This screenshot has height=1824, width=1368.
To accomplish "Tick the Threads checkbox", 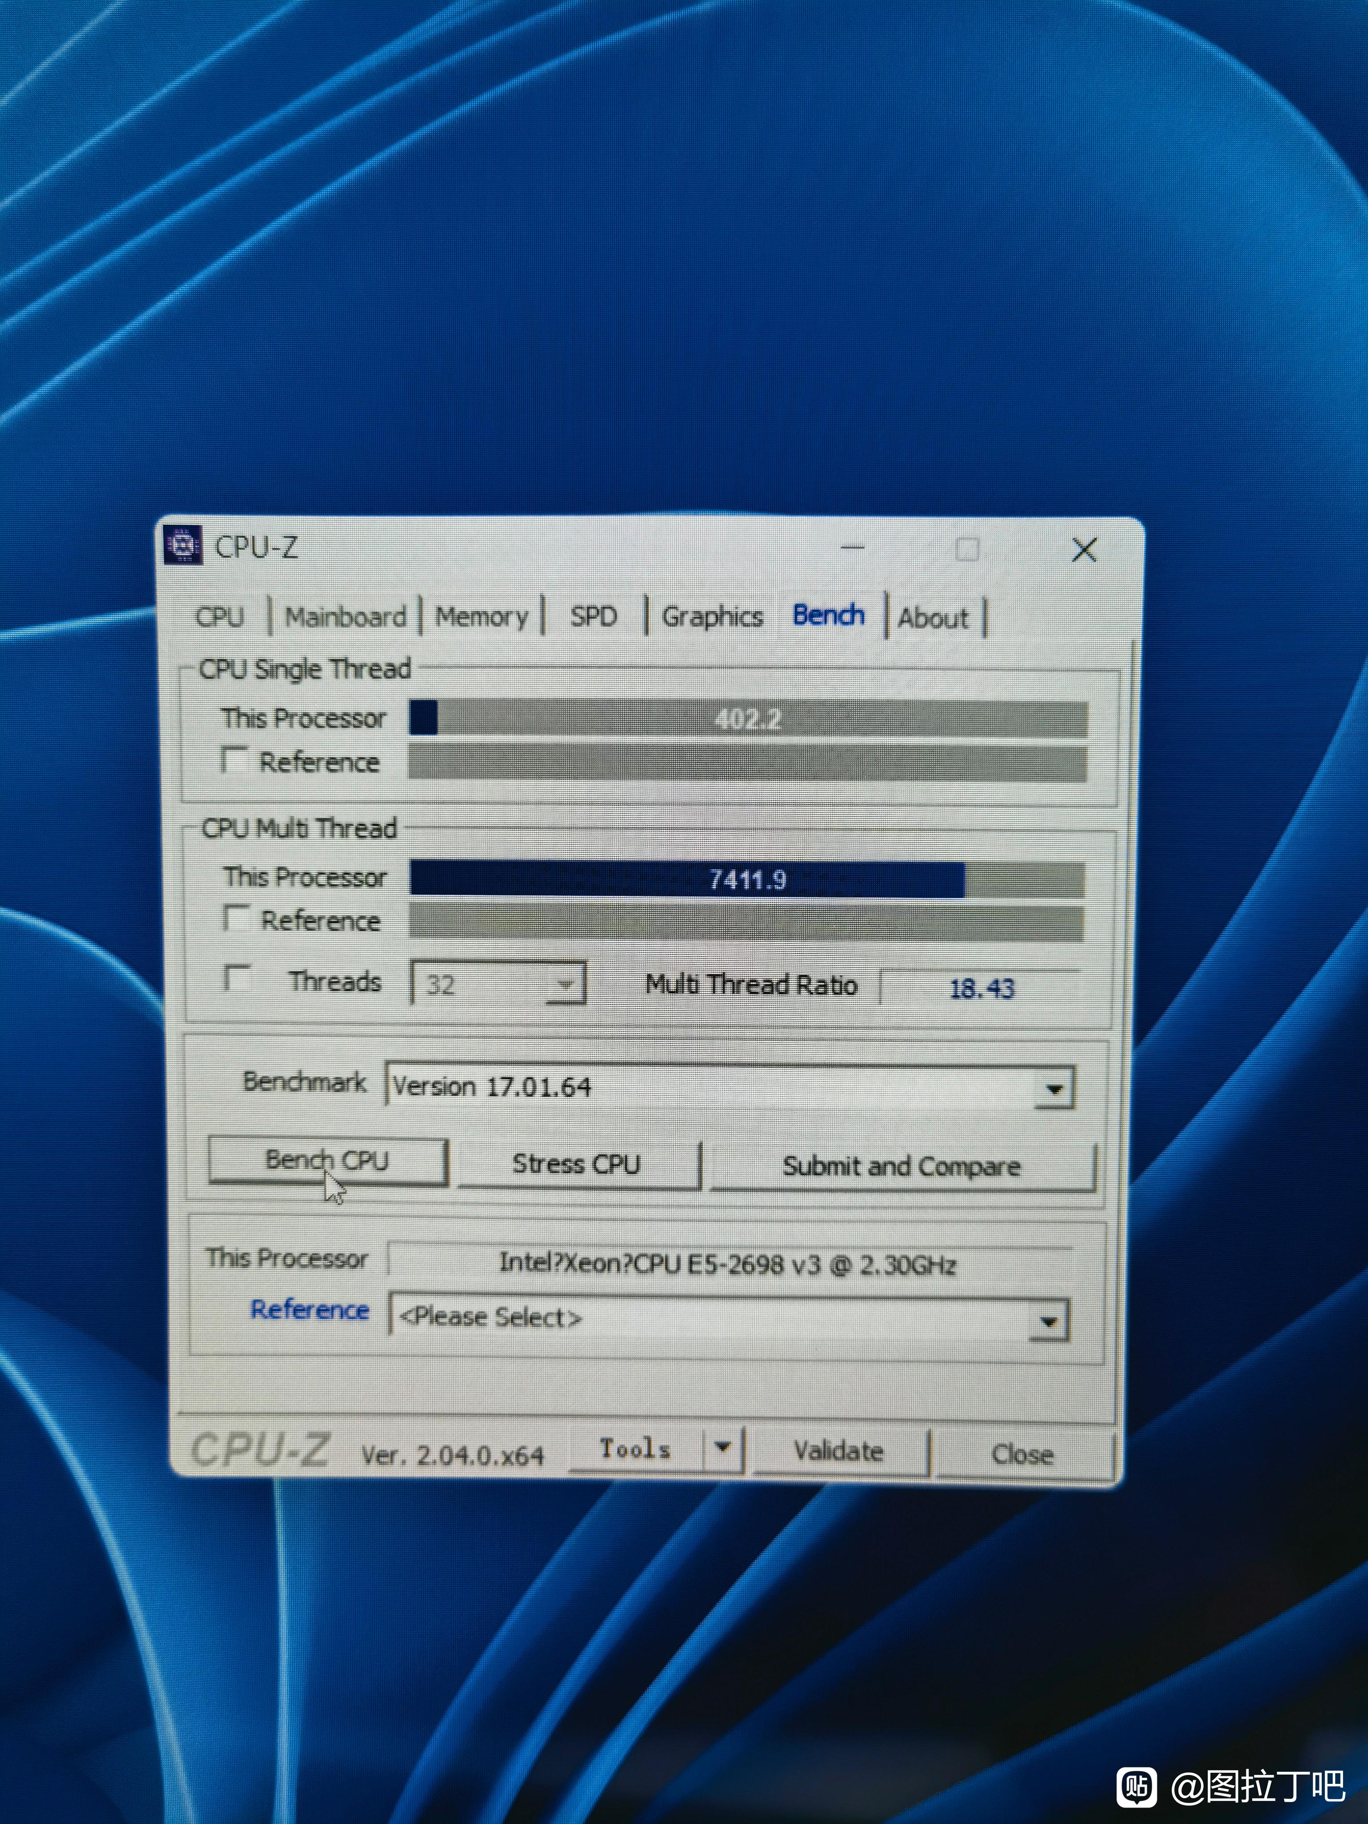I will (x=238, y=978).
